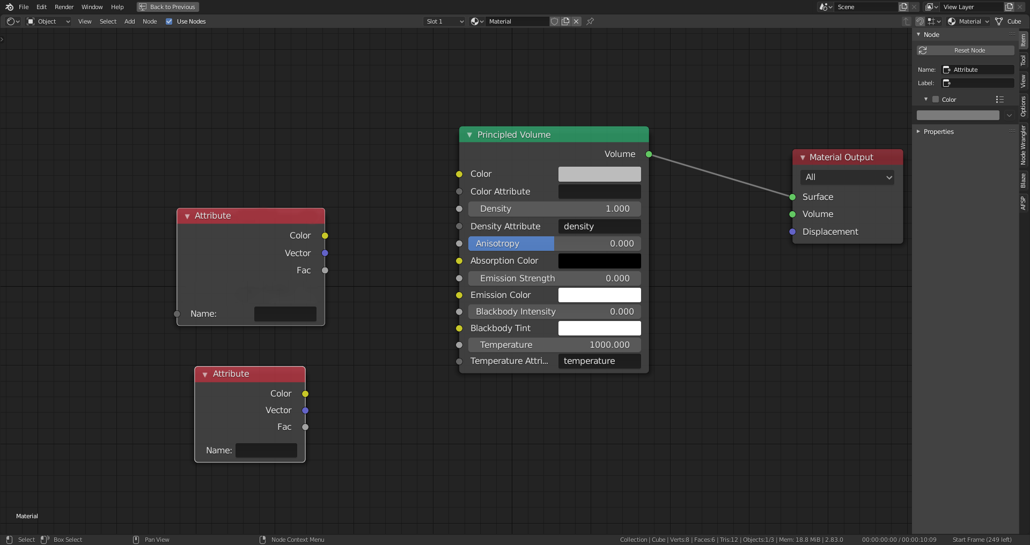Open the File menu

coord(24,7)
